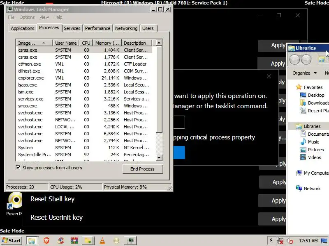Click the process list scrollbar thumb
The image size is (329, 246).
coord(159,89)
